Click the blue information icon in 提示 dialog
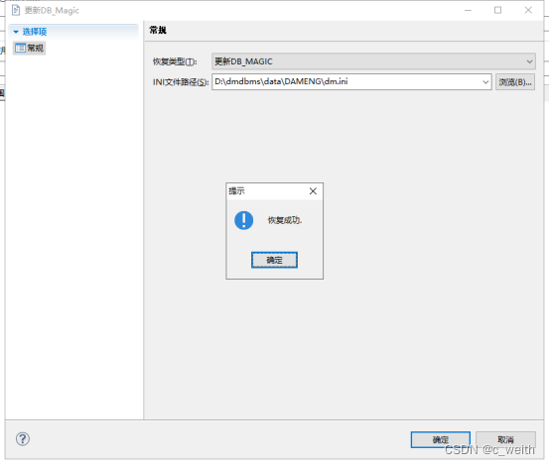Viewport: 550px width, 465px height. tap(244, 220)
